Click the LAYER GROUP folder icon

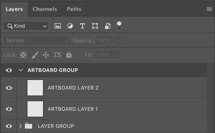(28, 126)
